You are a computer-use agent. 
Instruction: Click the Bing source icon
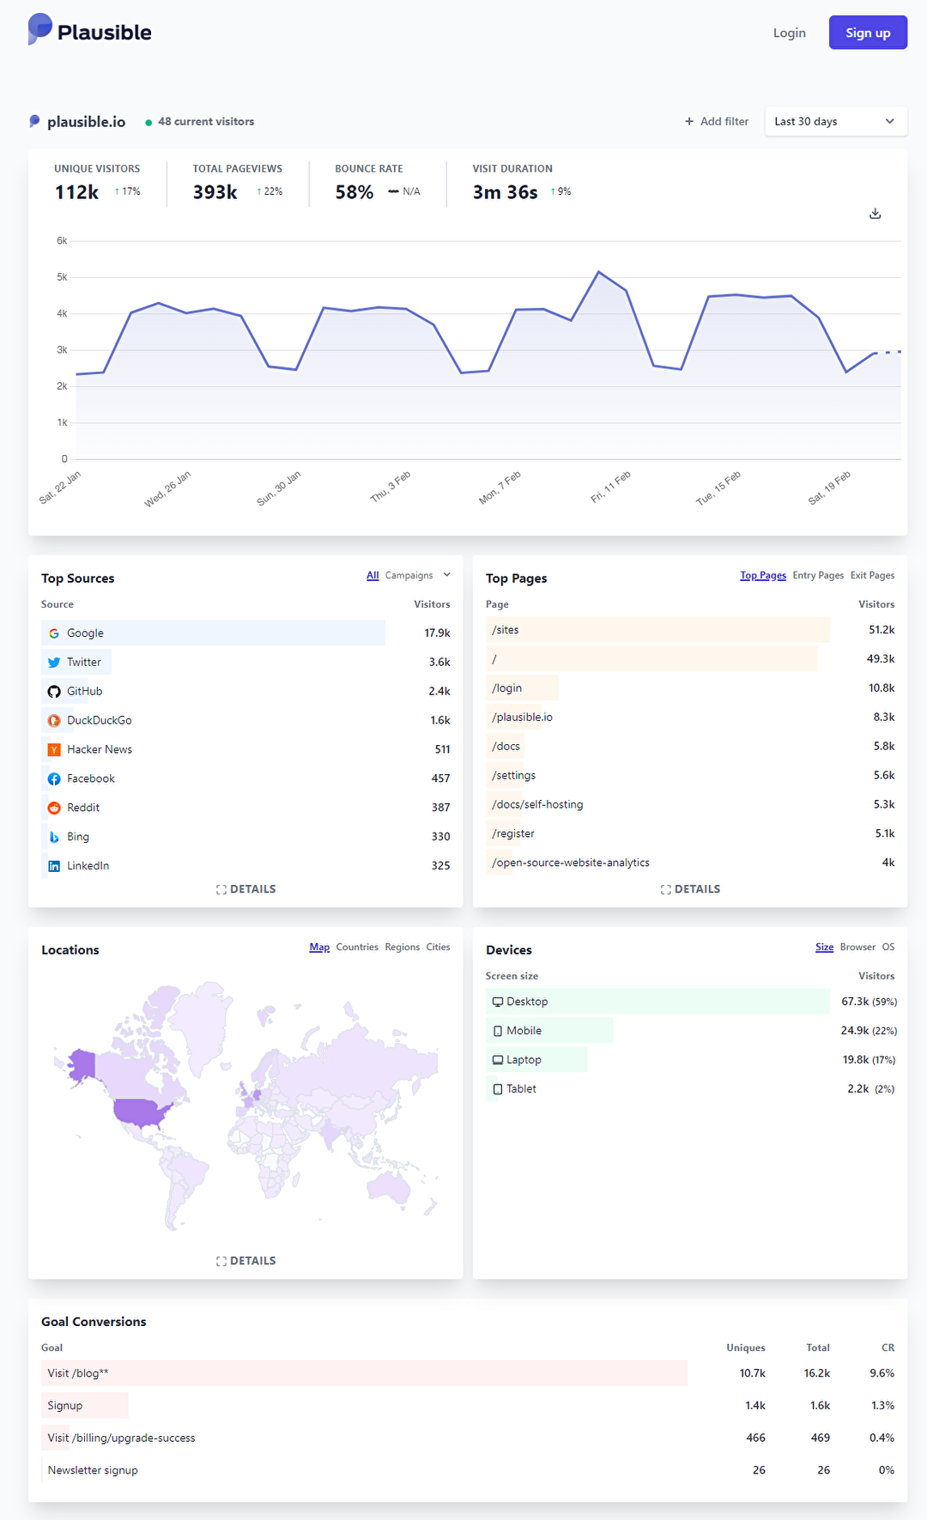(x=54, y=838)
